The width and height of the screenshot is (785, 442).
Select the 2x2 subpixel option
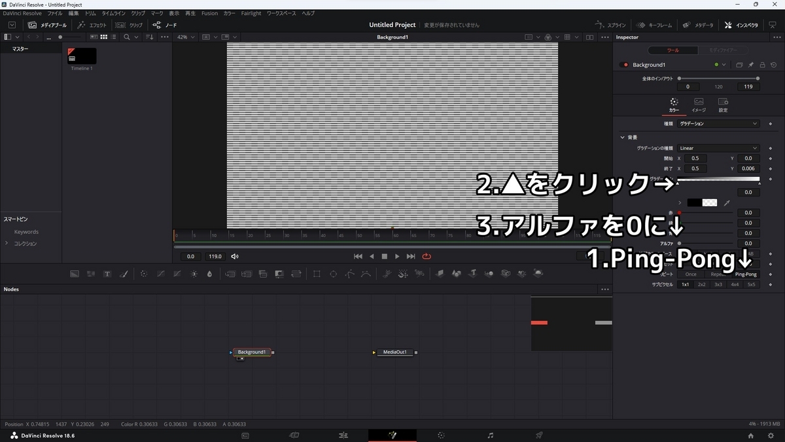(x=701, y=284)
